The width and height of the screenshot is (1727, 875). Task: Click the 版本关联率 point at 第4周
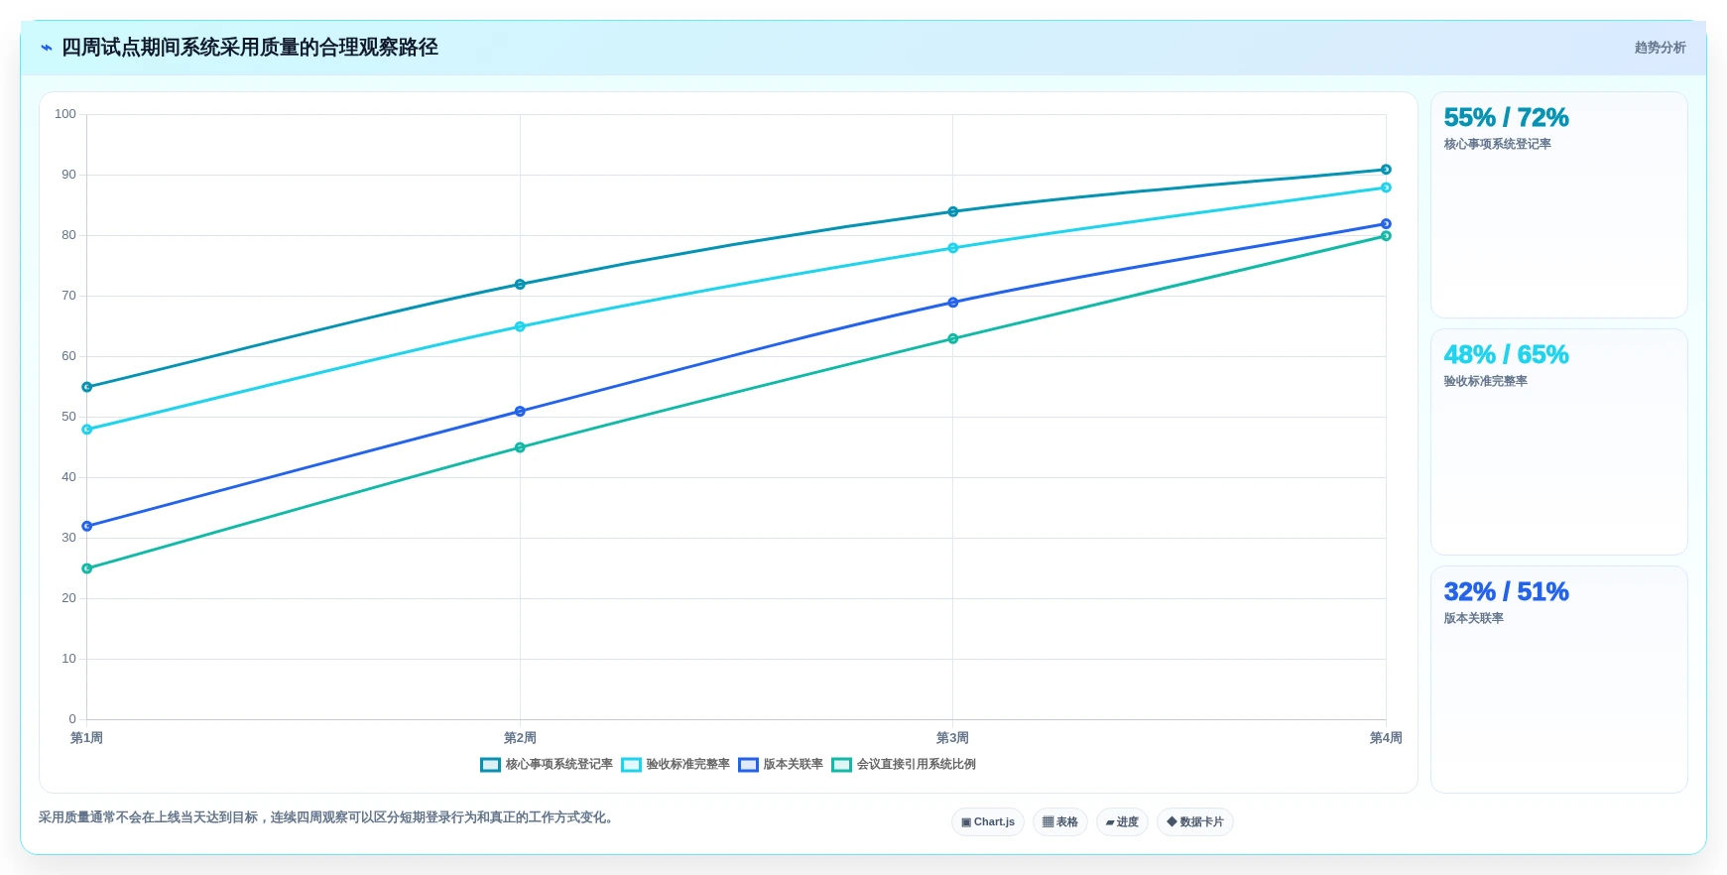tap(1386, 224)
